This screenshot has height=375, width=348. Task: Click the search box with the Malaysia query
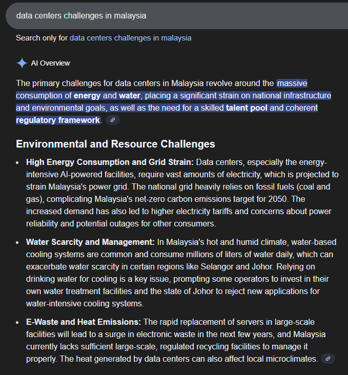click(154, 16)
